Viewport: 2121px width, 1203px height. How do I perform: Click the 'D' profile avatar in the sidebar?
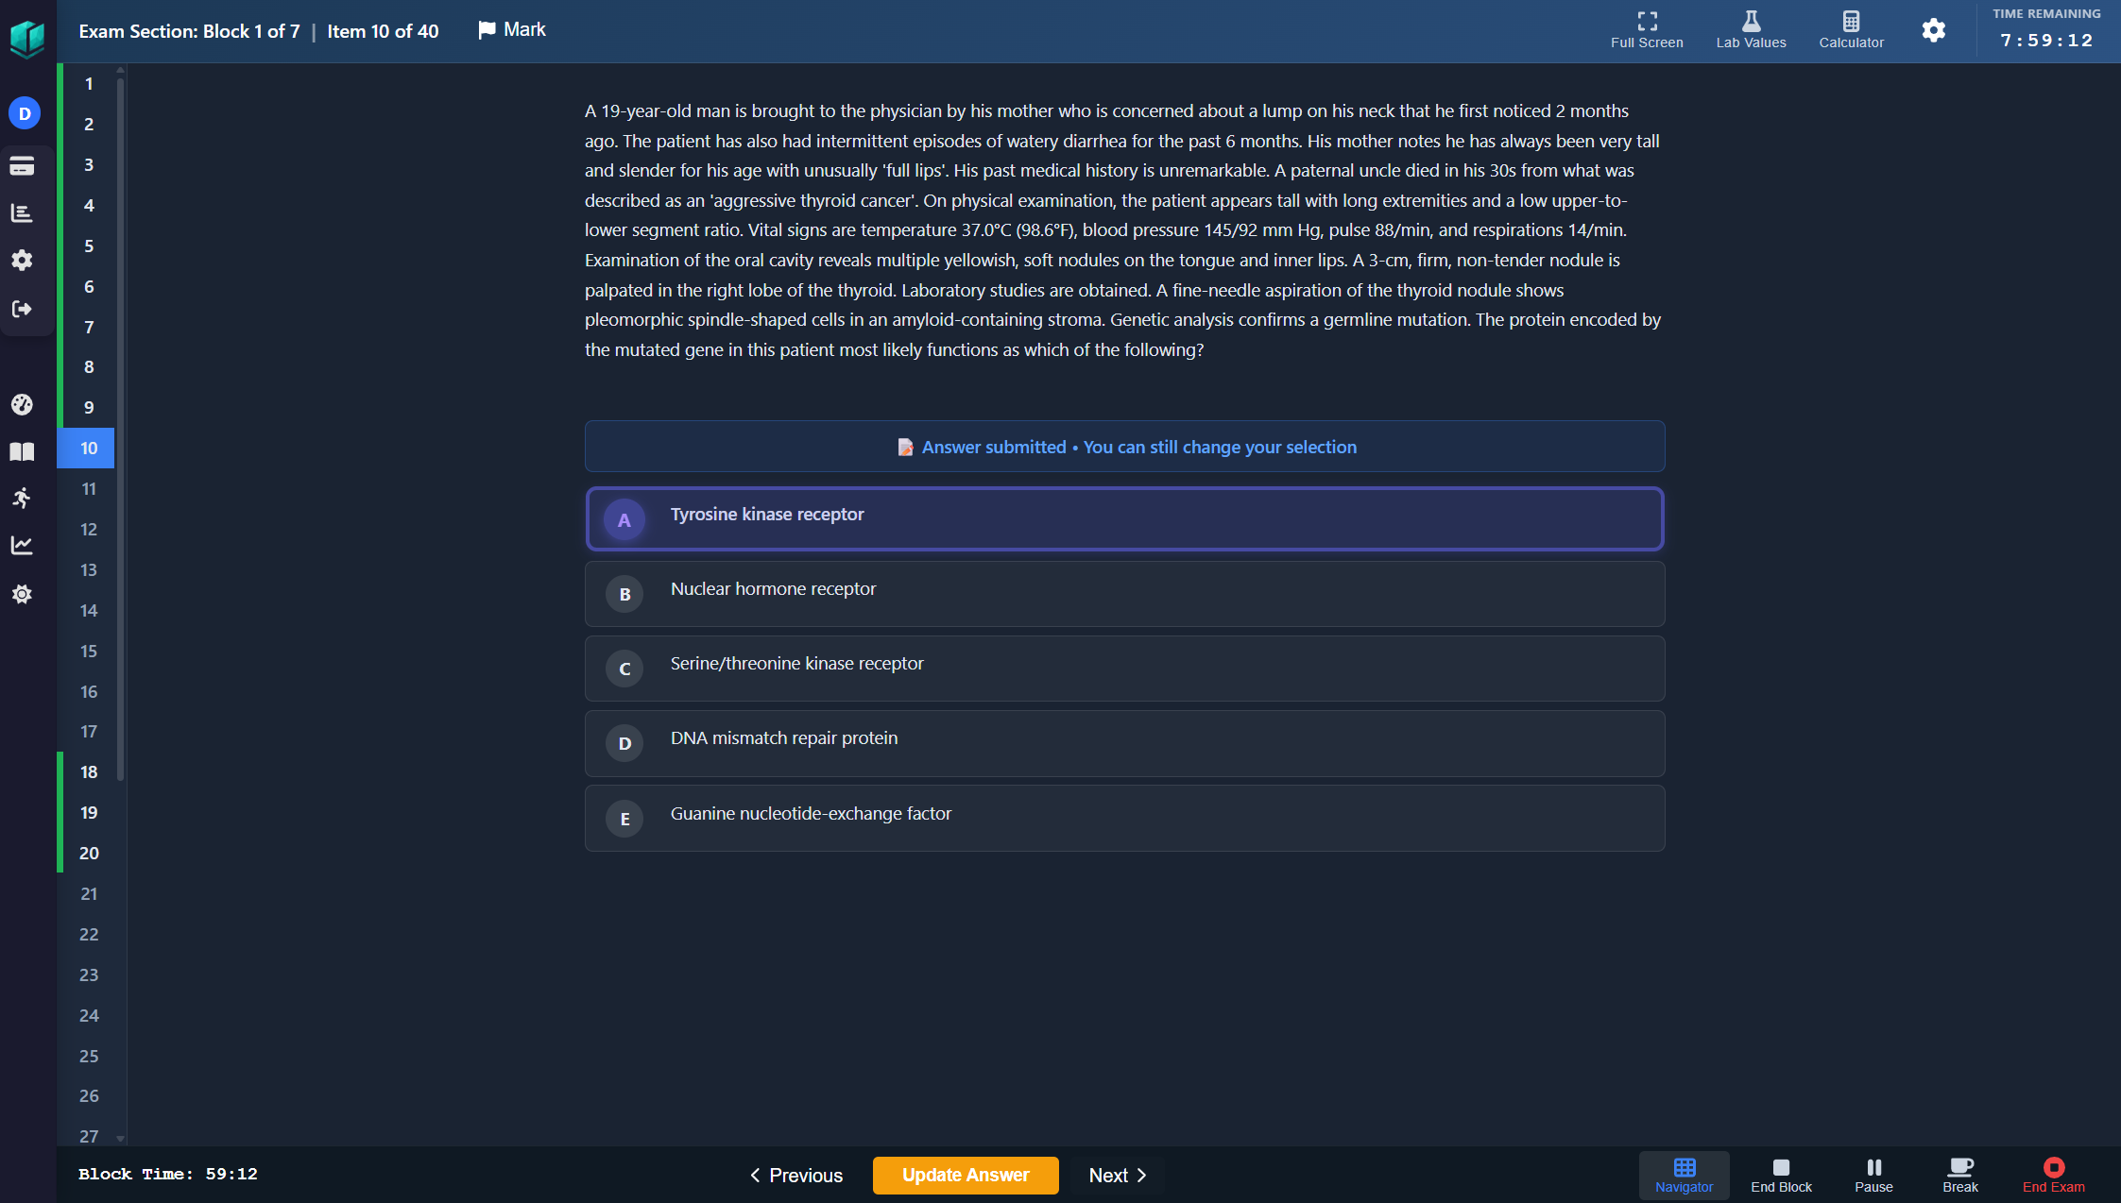point(24,112)
